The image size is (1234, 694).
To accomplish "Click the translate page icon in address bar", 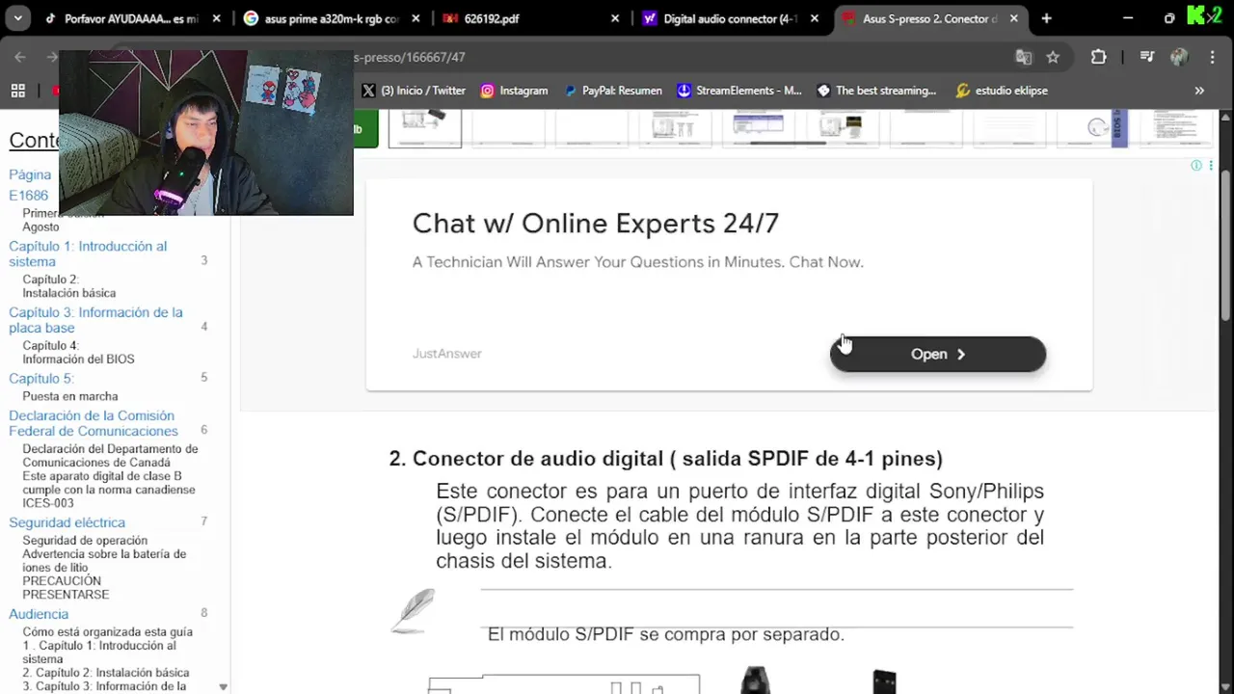I will coord(1024,57).
